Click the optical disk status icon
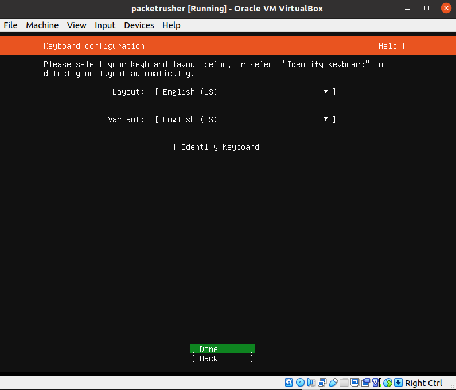This screenshot has height=390, width=456. [x=300, y=383]
